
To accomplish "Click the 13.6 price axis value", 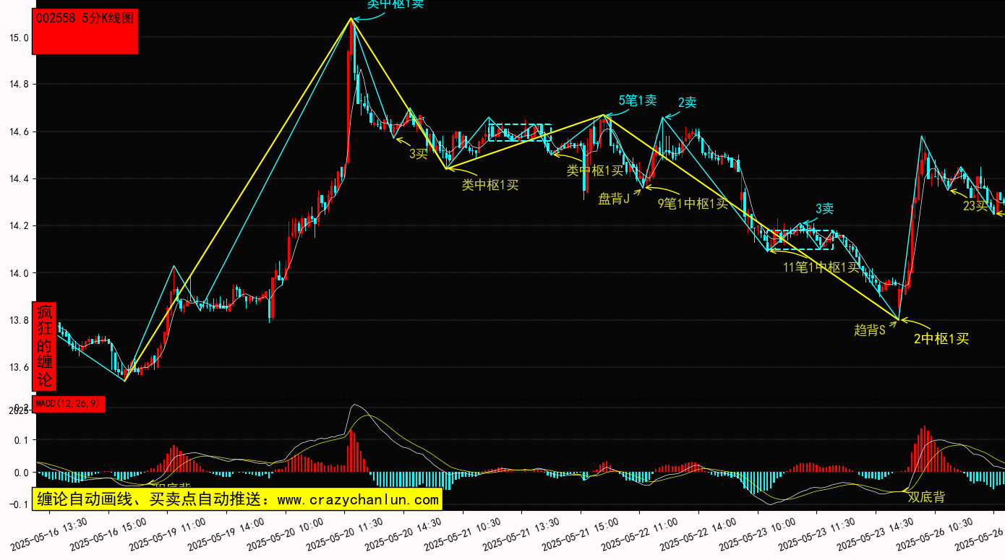I will click(20, 368).
